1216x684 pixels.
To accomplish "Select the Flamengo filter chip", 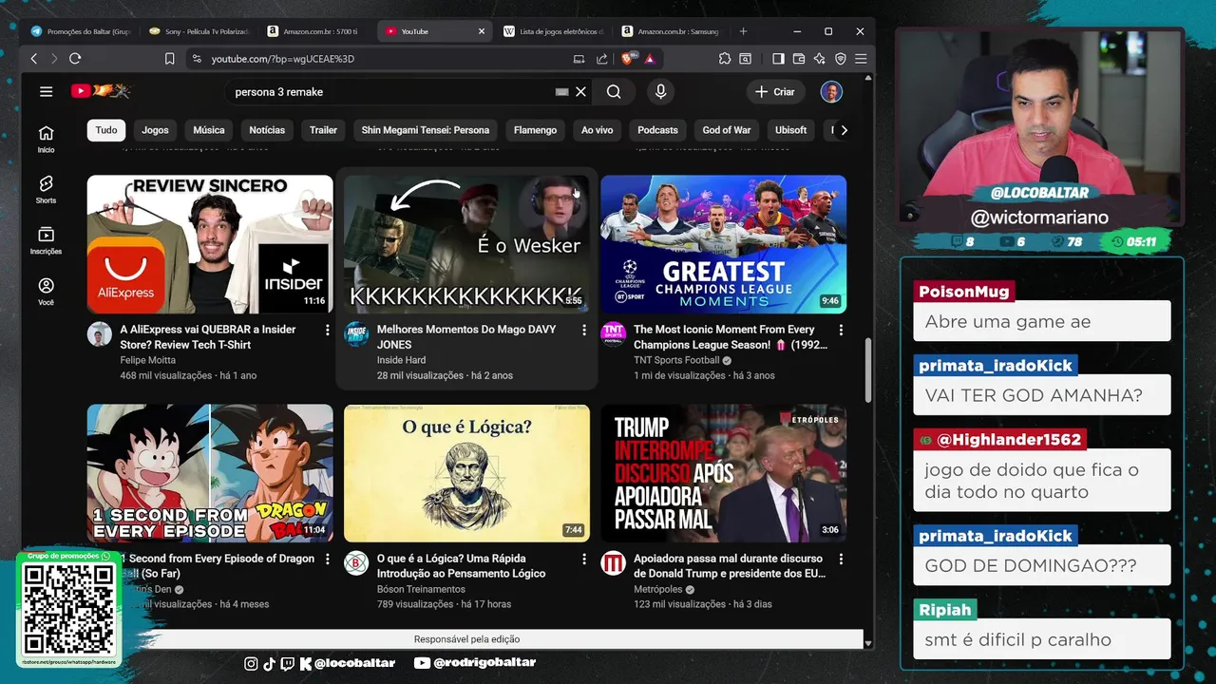I will [535, 130].
